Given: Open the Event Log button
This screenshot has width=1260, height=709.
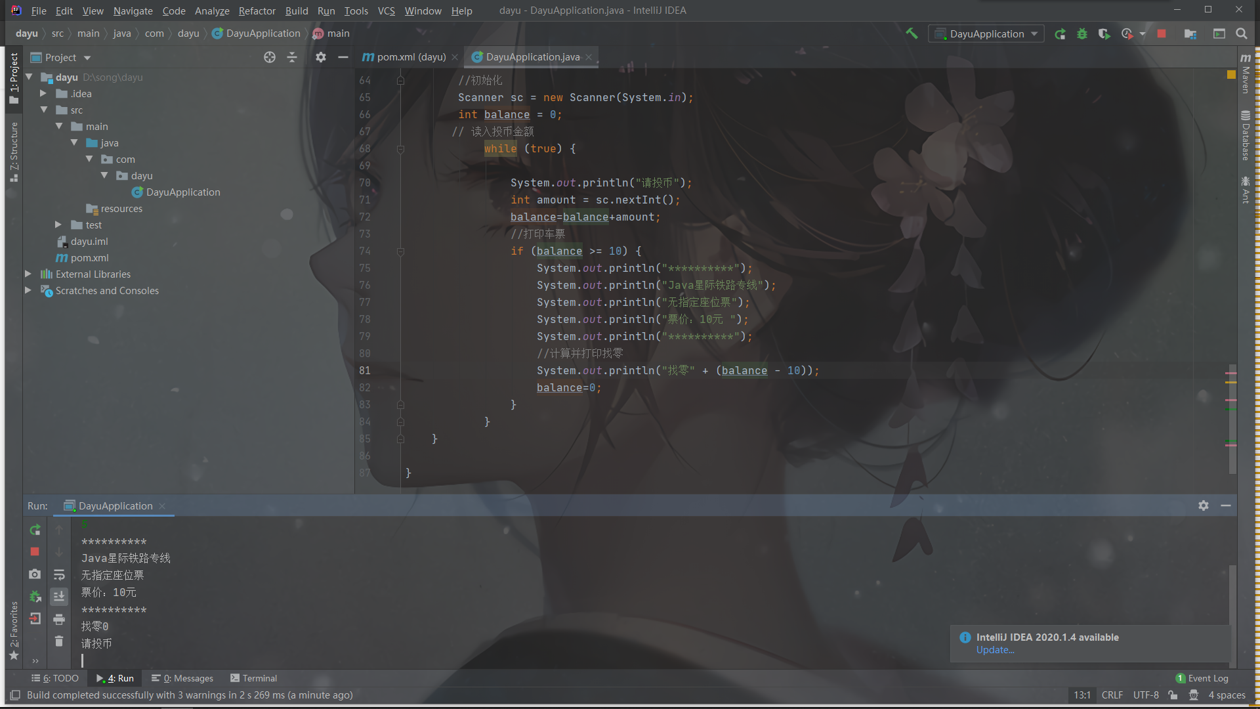Looking at the screenshot, I should (x=1202, y=678).
